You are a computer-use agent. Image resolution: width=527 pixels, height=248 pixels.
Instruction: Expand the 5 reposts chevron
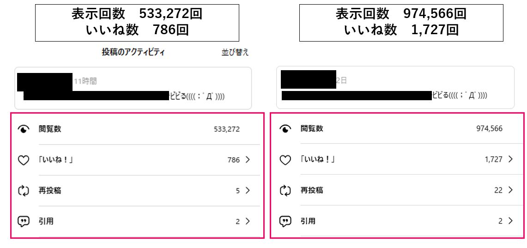[248, 190]
